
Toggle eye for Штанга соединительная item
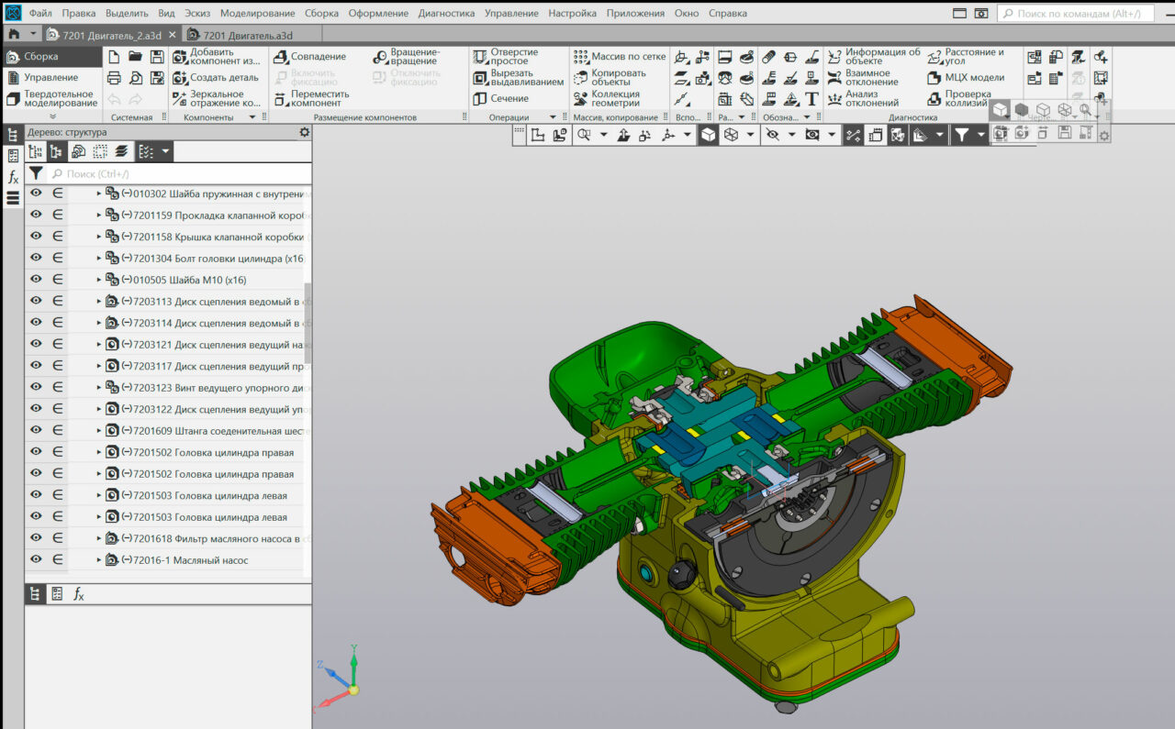click(x=36, y=430)
